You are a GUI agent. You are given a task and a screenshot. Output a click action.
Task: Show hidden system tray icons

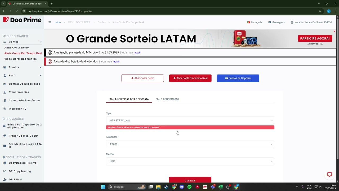pyautogui.click(x=297, y=187)
